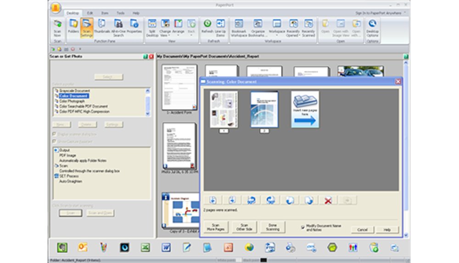The image size is (459, 263).
Task: Click the Outlook icon in Send To bar
Action: tap(83, 247)
